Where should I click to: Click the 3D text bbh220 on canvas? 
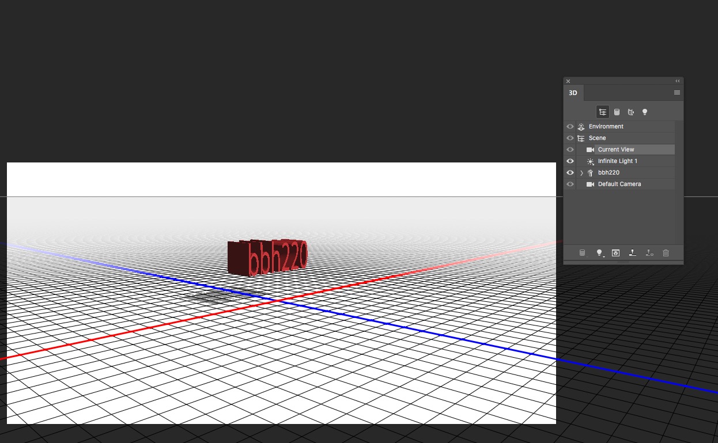pos(268,257)
